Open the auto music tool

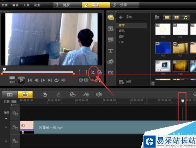(x=99, y=95)
